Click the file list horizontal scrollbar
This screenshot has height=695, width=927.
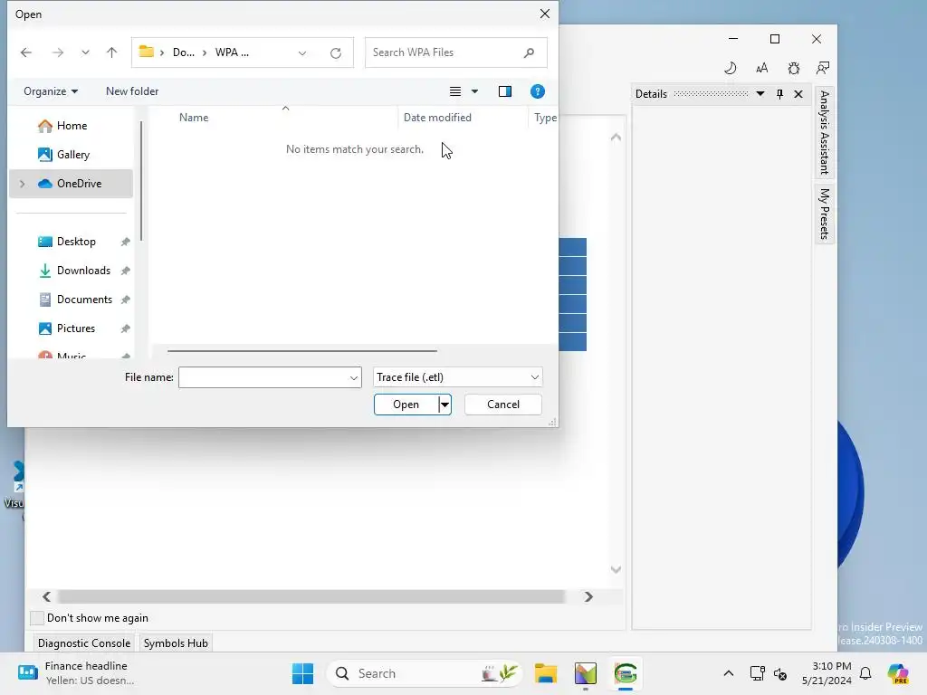[302, 351]
